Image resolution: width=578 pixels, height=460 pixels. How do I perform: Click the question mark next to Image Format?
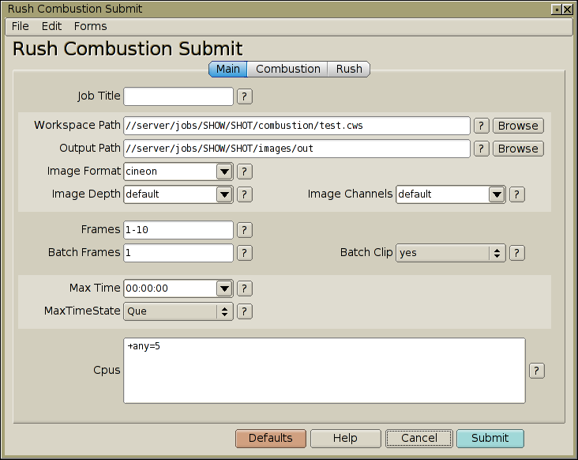pos(245,172)
